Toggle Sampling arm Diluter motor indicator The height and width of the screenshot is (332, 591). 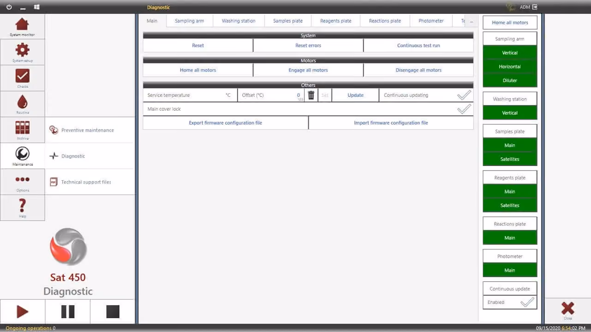click(510, 80)
